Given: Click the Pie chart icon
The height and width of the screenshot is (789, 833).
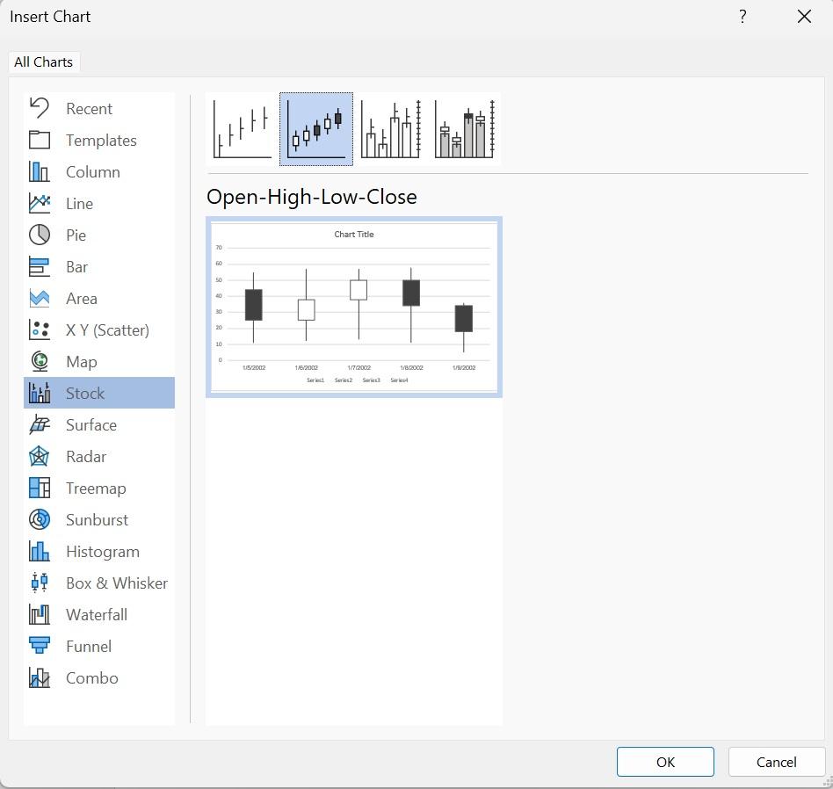Looking at the screenshot, I should (x=40, y=235).
